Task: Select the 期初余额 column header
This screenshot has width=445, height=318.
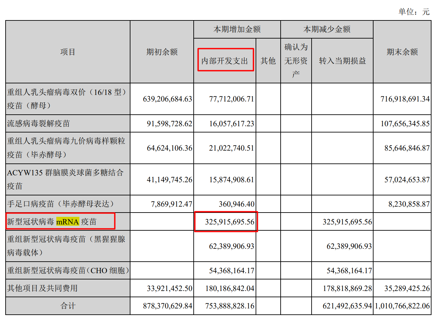Action: click(x=162, y=52)
